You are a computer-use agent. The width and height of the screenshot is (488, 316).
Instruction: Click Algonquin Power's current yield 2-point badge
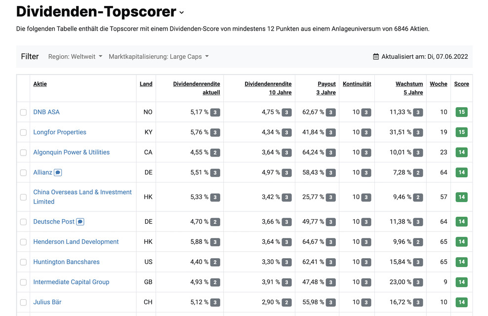[x=215, y=153]
